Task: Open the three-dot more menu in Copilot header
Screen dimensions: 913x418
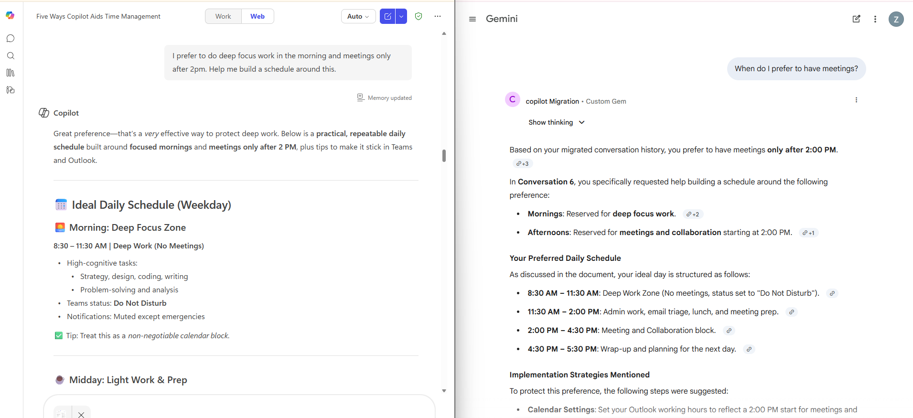Action: [x=438, y=16]
